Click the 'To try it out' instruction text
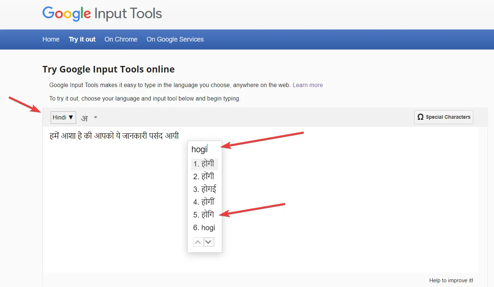Image resolution: width=494 pixels, height=287 pixels. coord(145,98)
